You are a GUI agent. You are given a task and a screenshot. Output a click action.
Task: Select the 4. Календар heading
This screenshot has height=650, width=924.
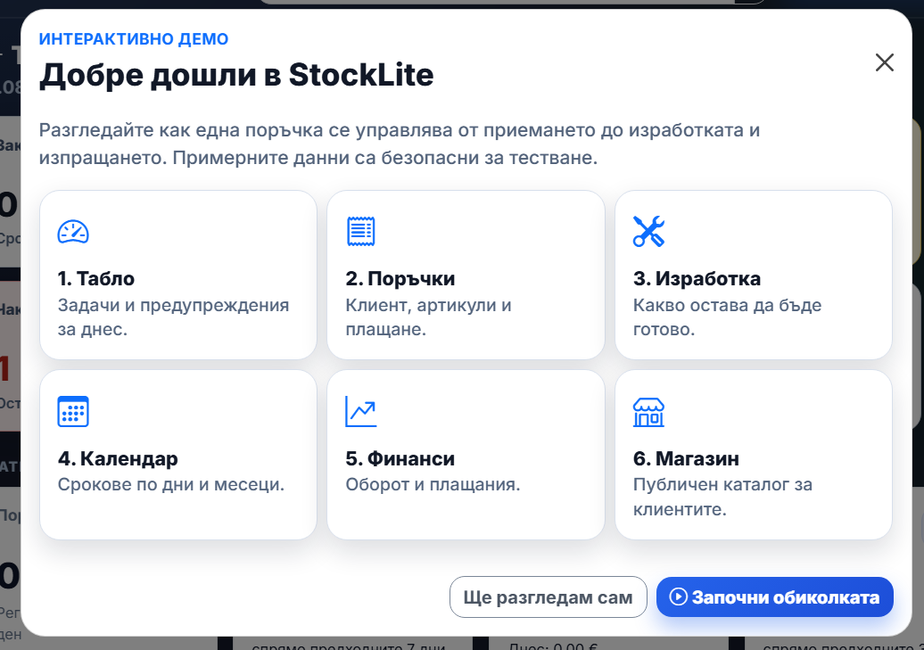118,458
